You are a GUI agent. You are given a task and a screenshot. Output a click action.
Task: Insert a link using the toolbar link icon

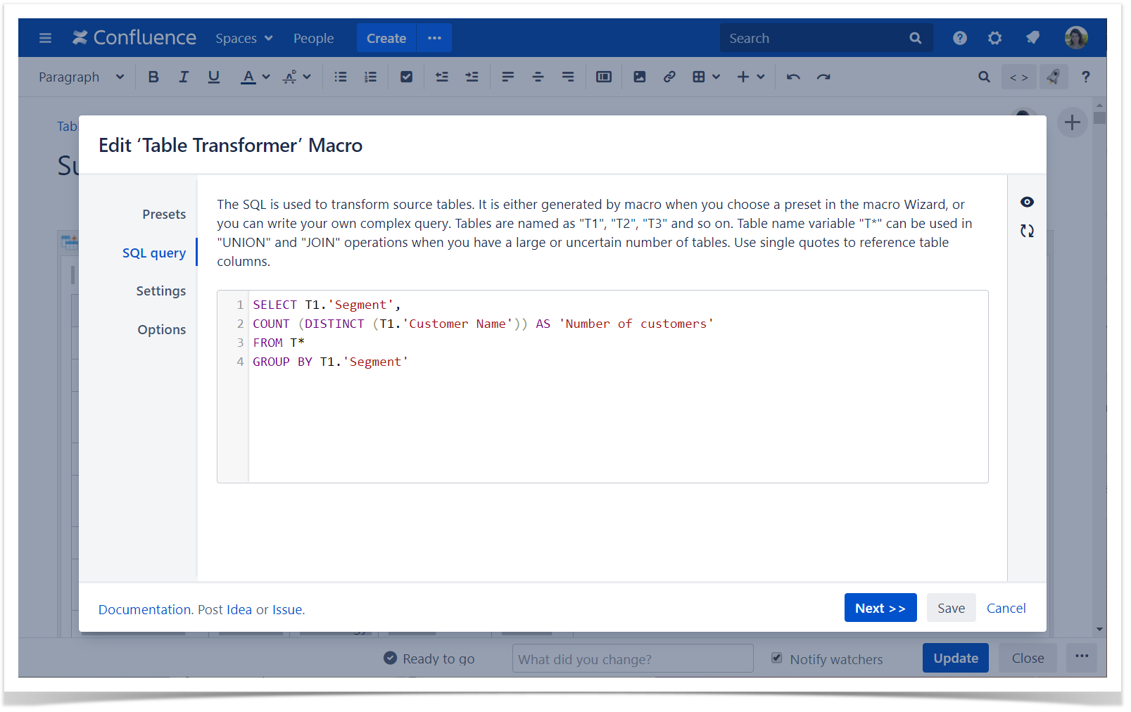(x=669, y=77)
